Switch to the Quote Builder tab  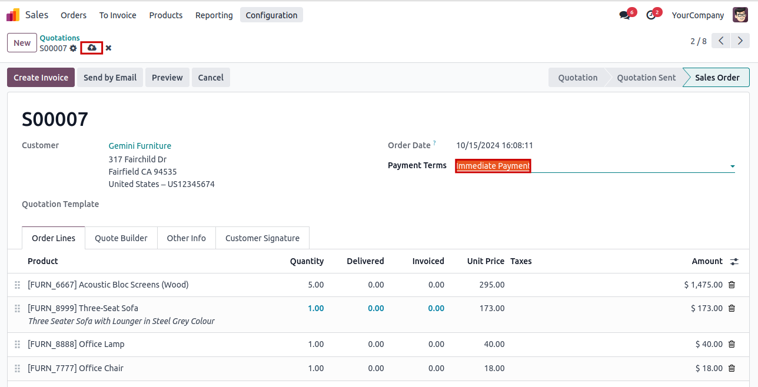coord(121,238)
